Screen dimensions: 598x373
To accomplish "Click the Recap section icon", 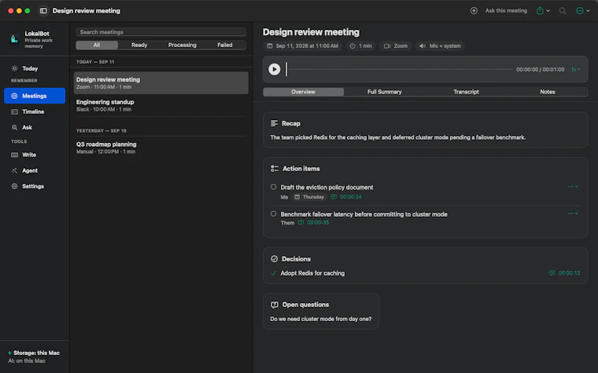I will click(274, 123).
